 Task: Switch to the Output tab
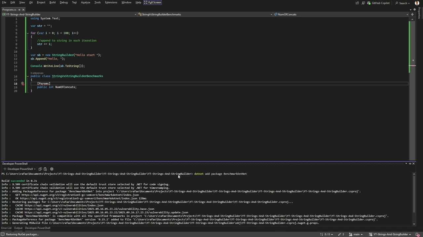pyautogui.click(x=18, y=228)
